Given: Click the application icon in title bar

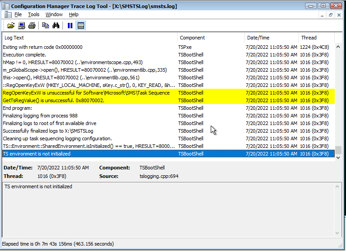Looking at the screenshot, I should point(6,6).
